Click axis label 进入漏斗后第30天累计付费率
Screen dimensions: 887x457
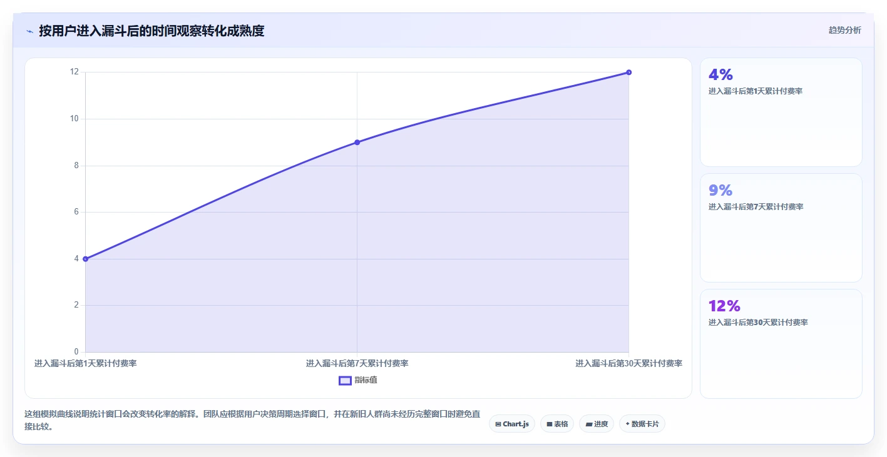(x=628, y=363)
